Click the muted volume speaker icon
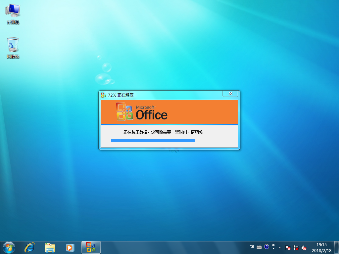This screenshot has width=339, height=254. [304, 248]
